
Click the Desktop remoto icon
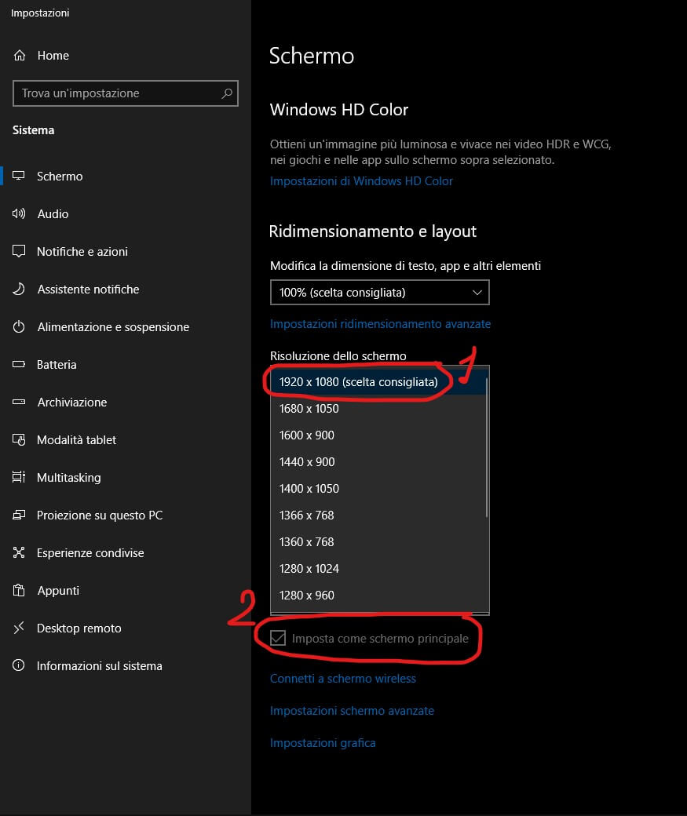coord(20,628)
